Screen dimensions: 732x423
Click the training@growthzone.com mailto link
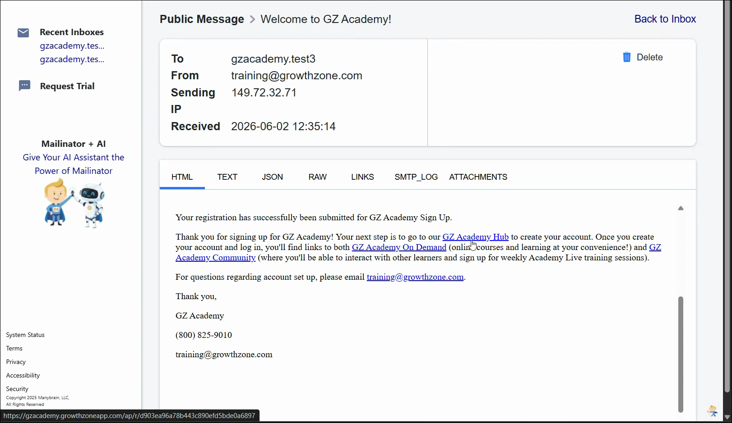(x=415, y=277)
